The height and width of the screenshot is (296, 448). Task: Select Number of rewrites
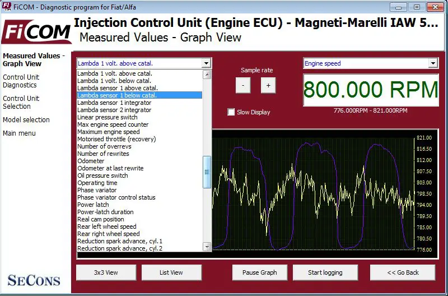(139, 154)
